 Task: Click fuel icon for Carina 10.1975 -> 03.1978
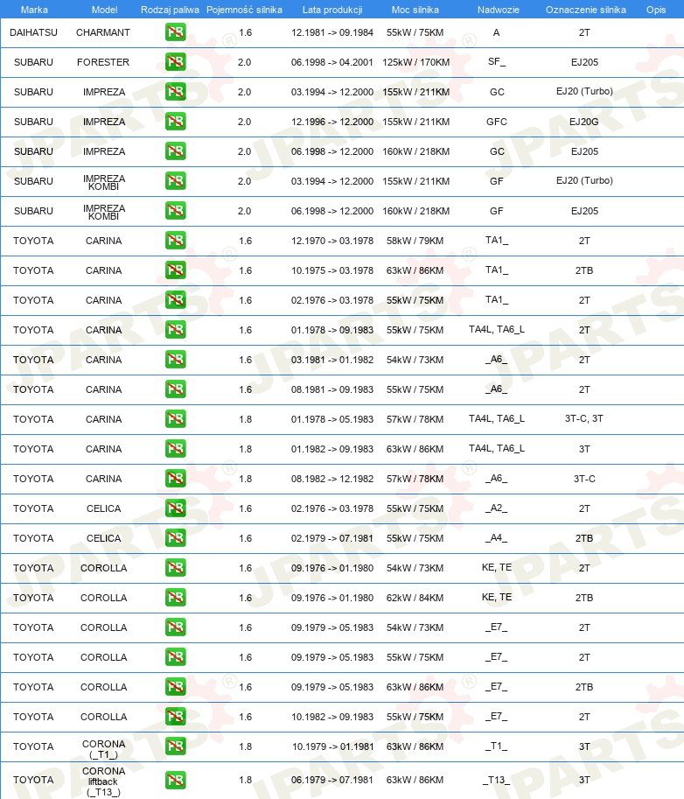click(x=175, y=270)
